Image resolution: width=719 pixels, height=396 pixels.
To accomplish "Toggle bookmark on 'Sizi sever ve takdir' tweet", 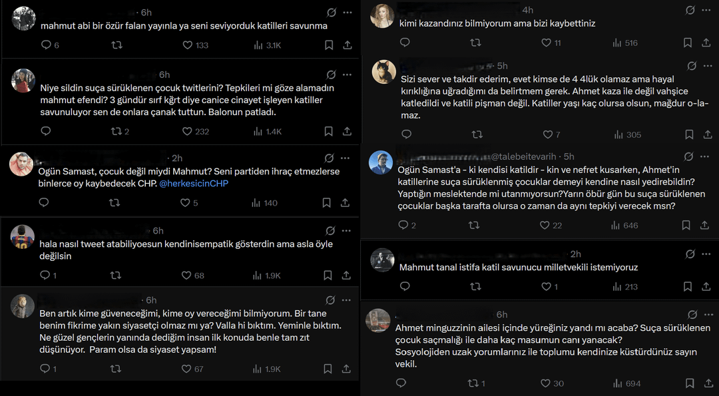I will pyautogui.click(x=689, y=134).
